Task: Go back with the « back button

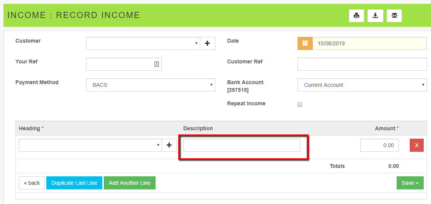Action: [32, 183]
